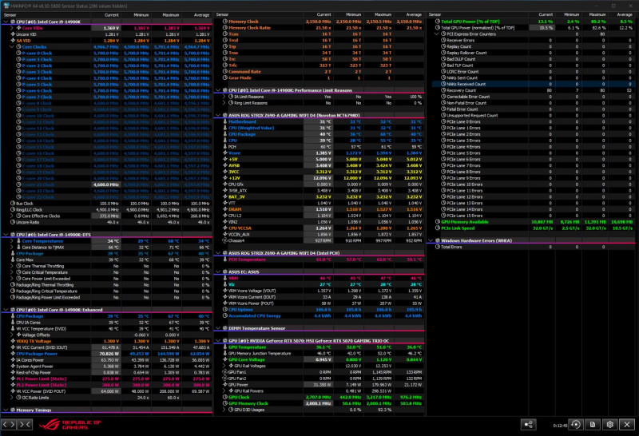
Task: Click the thermometer icon beside PCH Temperature
Action: click(225, 260)
